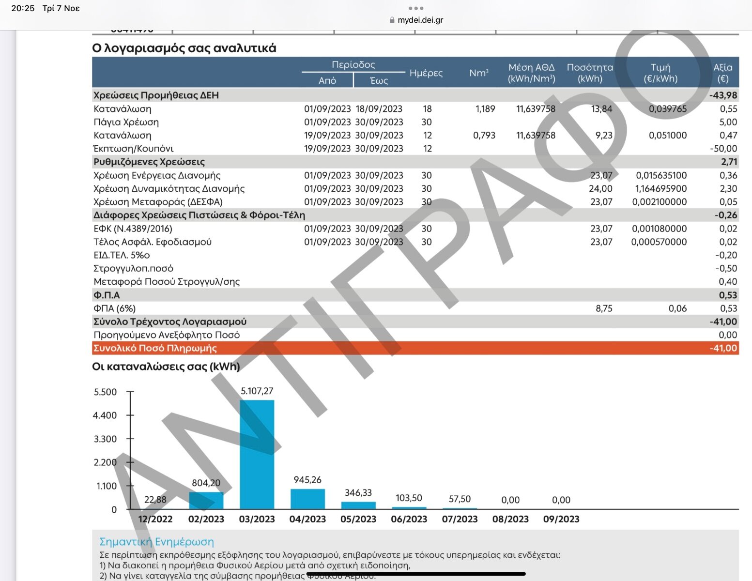Tap the date 'Τρί 7 Νοε'
This screenshot has width=752, height=581.
click(61, 8)
